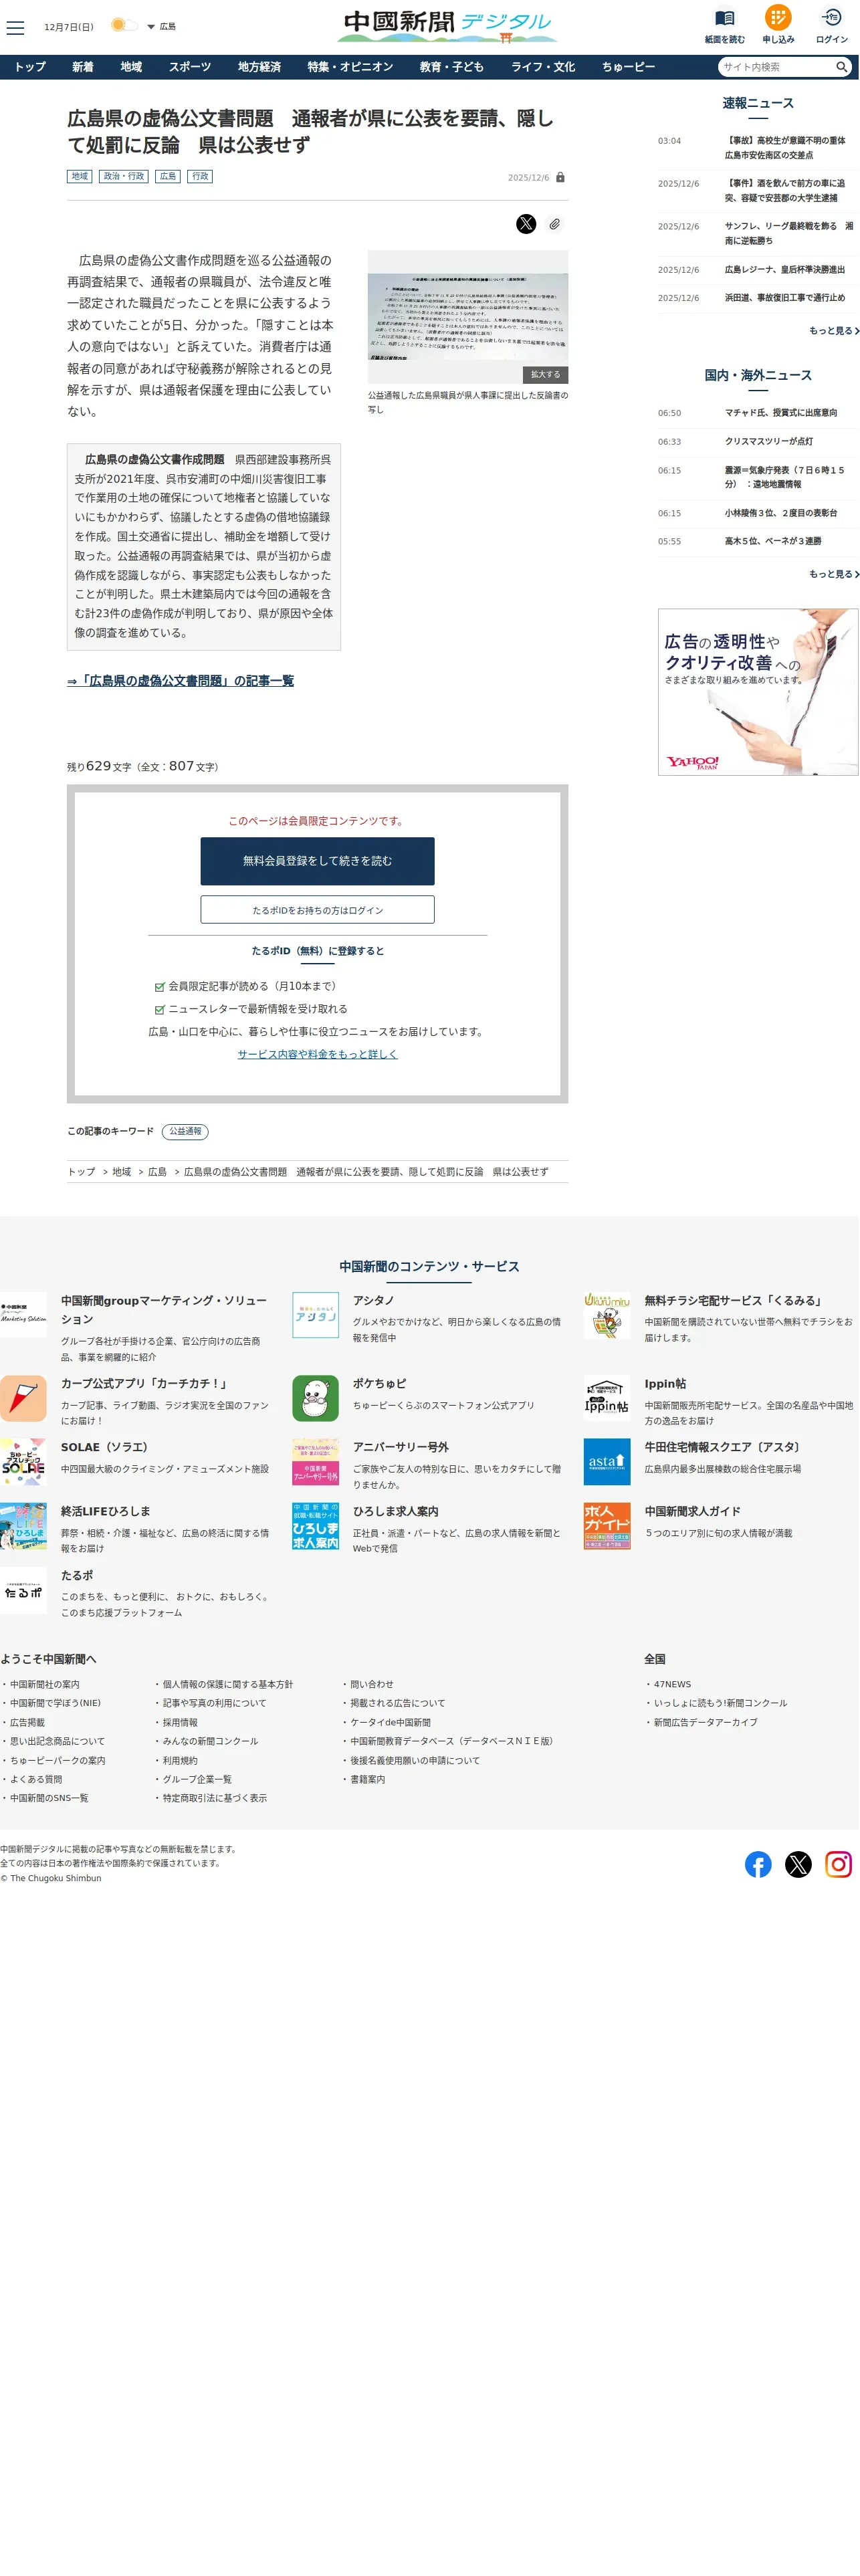Expand the 広島 region dropdown
Screen dimensions: 860x2576
pyautogui.click(x=161, y=27)
